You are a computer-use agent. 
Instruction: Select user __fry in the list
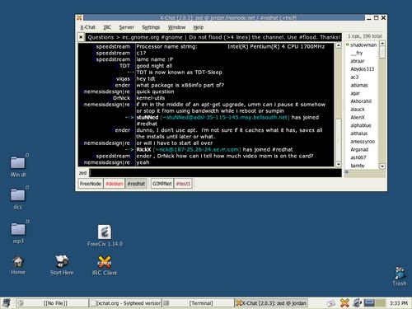(x=357, y=53)
